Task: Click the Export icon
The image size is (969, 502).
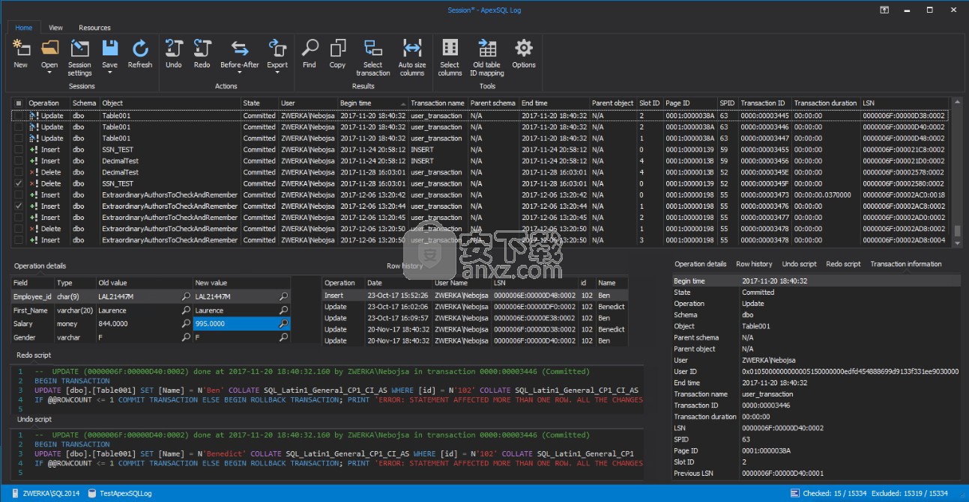Action: tap(277, 49)
